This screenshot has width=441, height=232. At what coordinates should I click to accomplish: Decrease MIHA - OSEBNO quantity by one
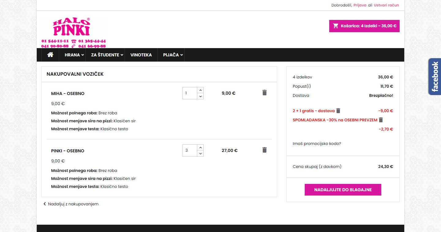pos(200,96)
